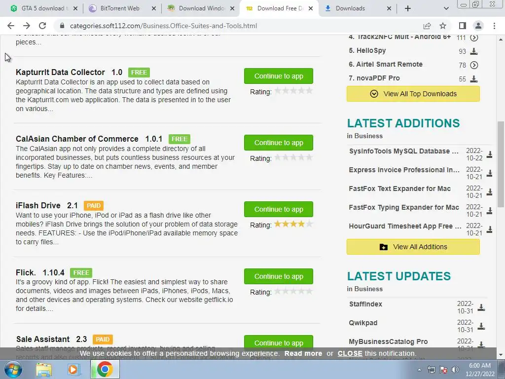Open SysInfoTools MySQL Database link

pyautogui.click(x=404, y=151)
